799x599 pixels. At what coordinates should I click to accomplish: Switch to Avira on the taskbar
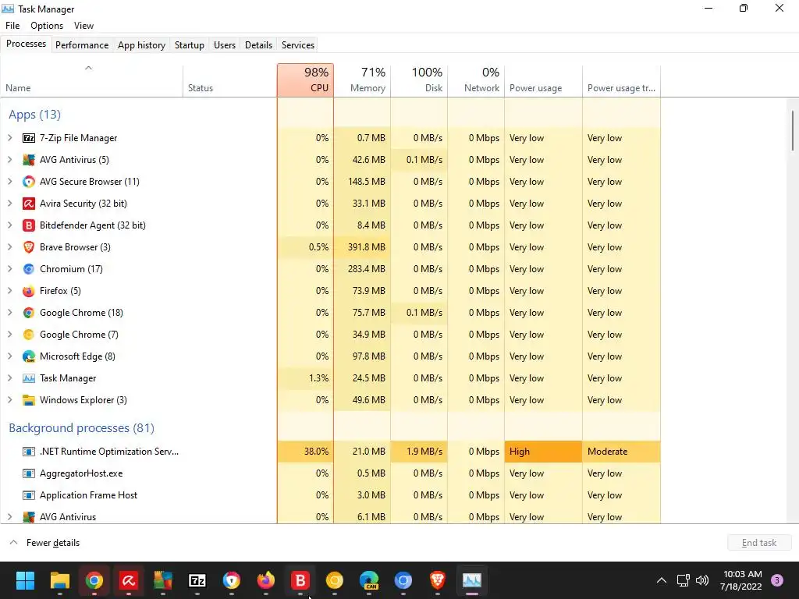pyautogui.click(x=129, y=580)
